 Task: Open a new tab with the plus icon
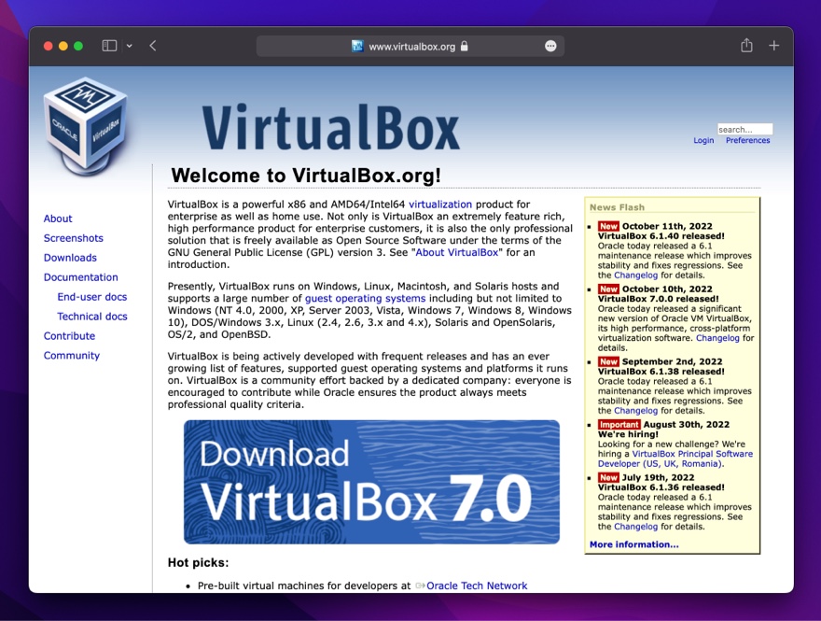pos(772,45)
